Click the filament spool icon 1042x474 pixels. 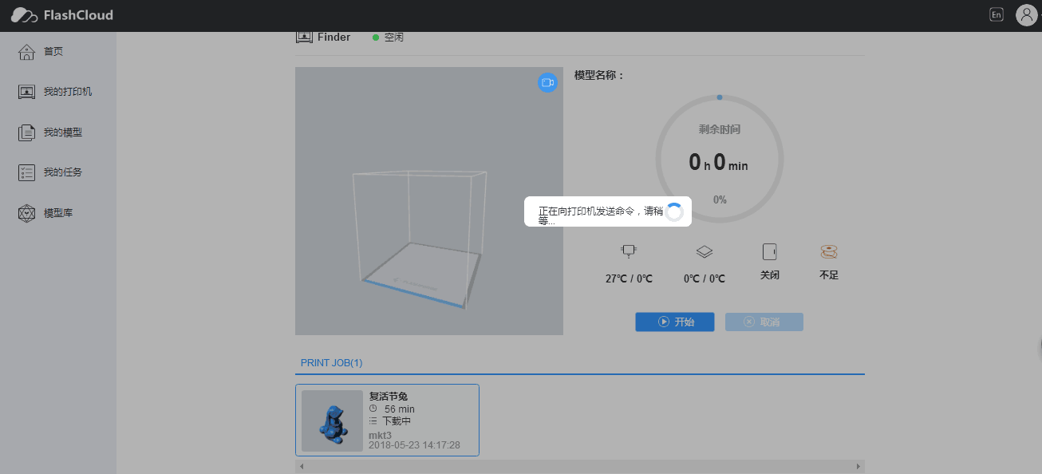829,251
